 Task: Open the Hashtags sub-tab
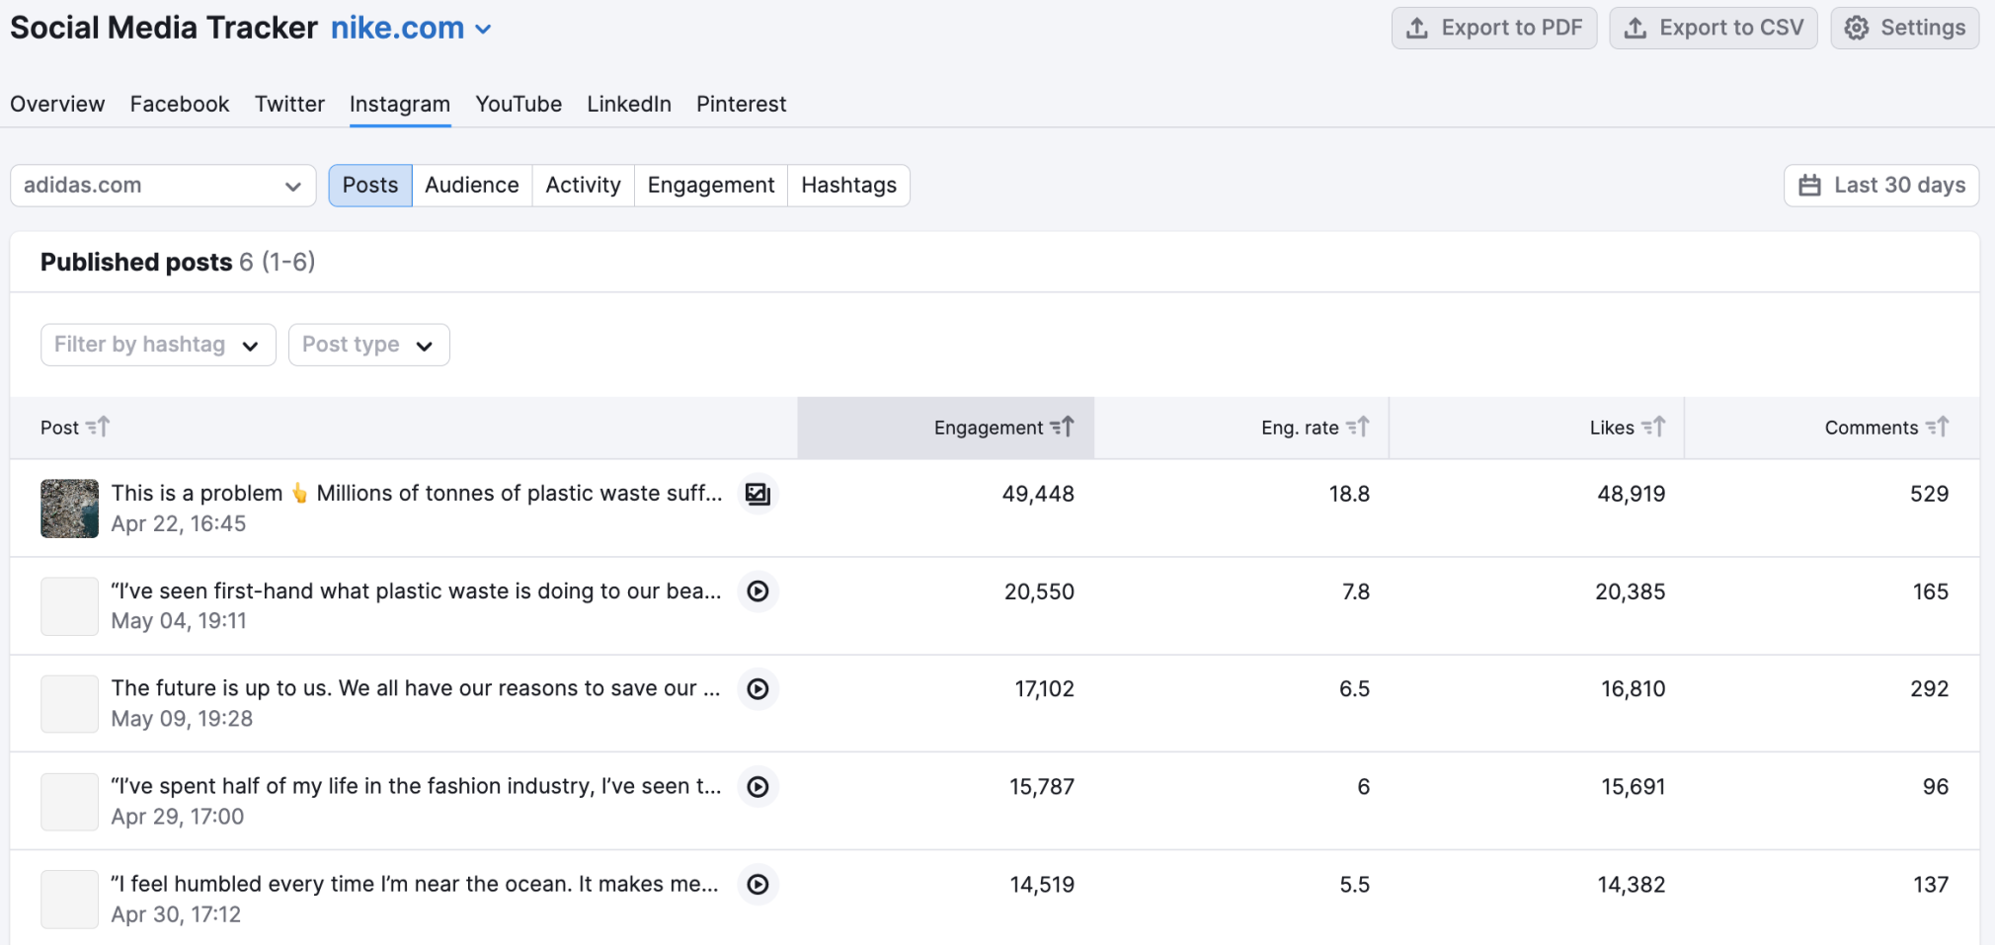pos(849,186)
